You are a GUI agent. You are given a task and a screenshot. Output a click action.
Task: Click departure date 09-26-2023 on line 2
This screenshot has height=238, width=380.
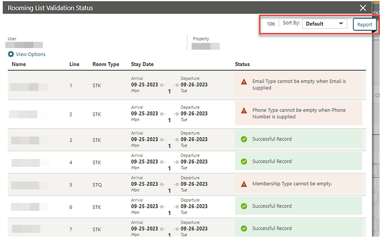194,114
